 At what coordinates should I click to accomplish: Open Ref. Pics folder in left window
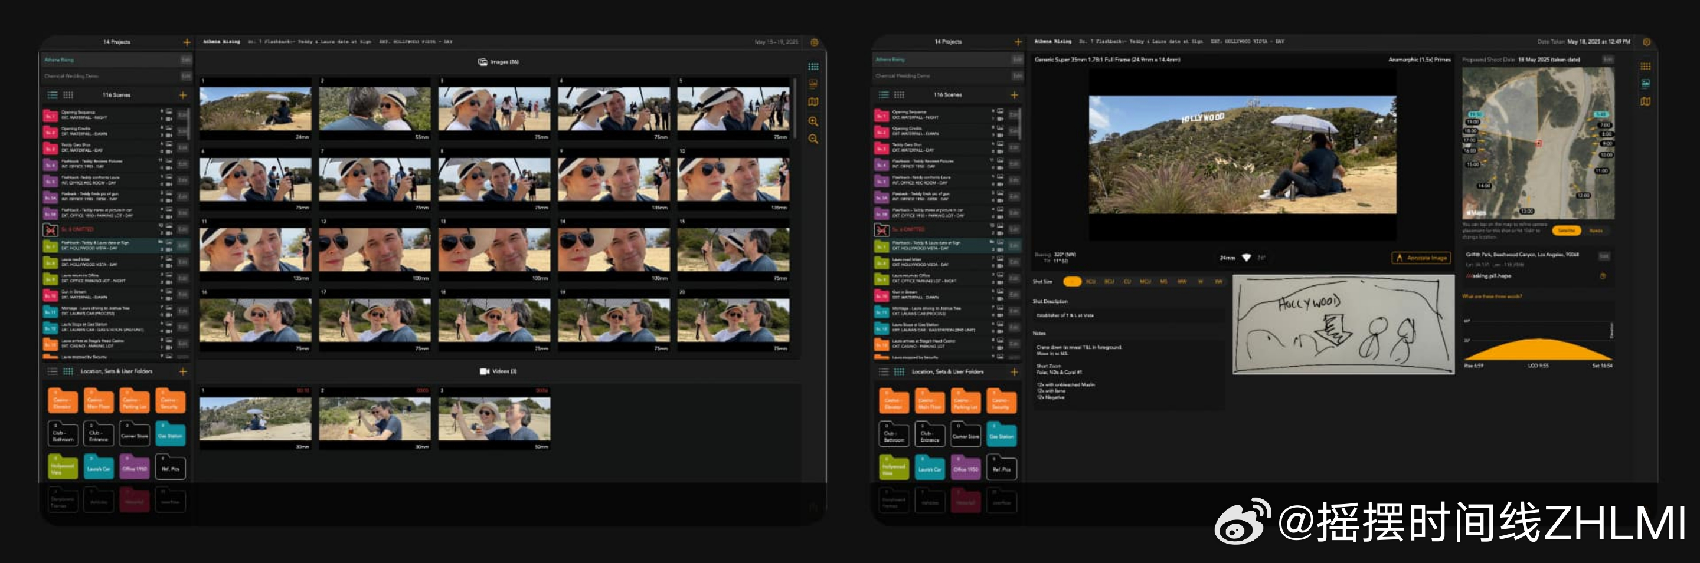point(170,468)
